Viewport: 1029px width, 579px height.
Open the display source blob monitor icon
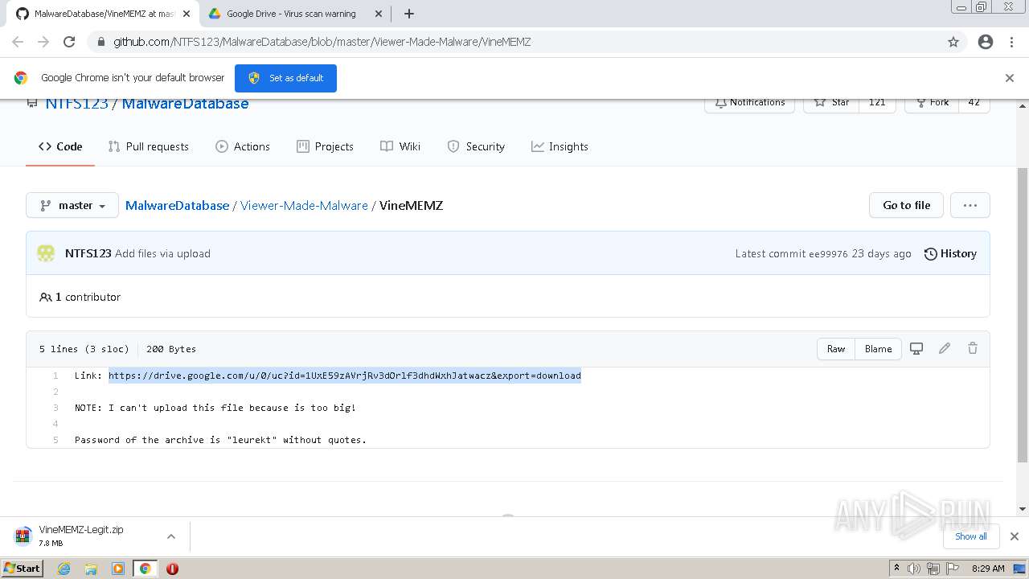916,348
